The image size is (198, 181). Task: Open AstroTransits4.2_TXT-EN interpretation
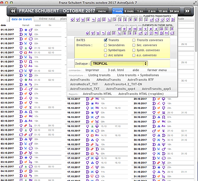tap(123, 84)
